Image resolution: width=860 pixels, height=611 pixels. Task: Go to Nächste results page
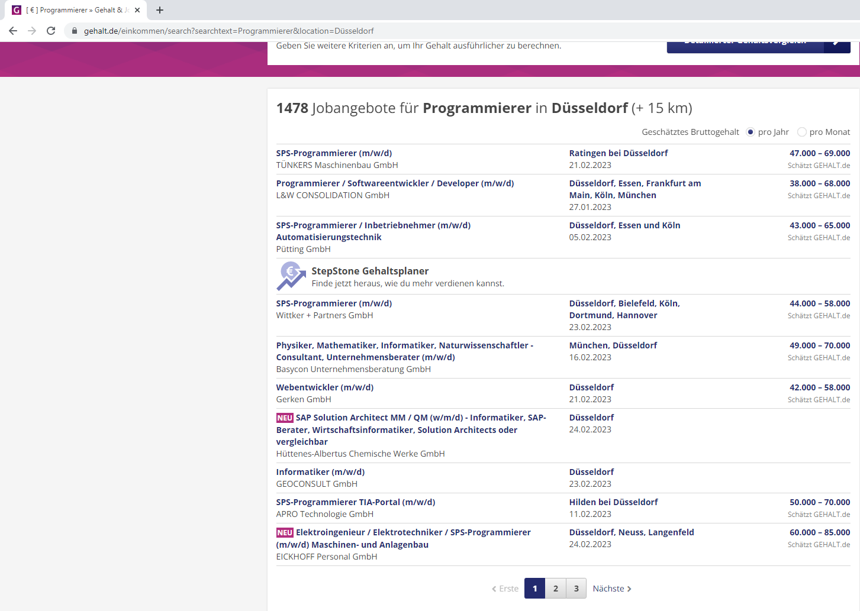(x=612, y=589)
